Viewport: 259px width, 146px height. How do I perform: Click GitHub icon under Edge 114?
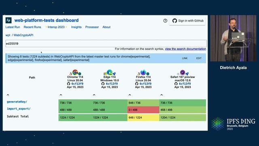pyautogui.click(x=103, y=84)
